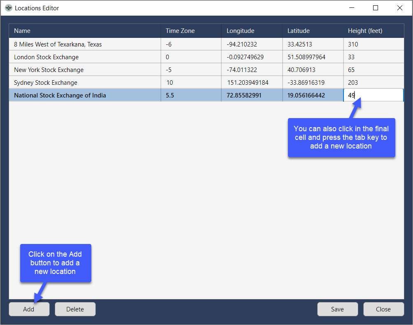Viewport: 413px width, 325px height.
Task: Click longitude cell '151.203949184'
Action: pyautogui.click(x=252, y=82)
